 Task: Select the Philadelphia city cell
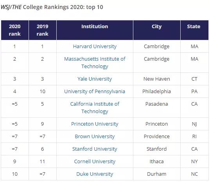click(x=156, y=92)
